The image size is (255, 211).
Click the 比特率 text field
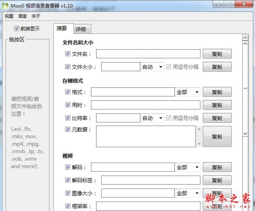(118, 118)
